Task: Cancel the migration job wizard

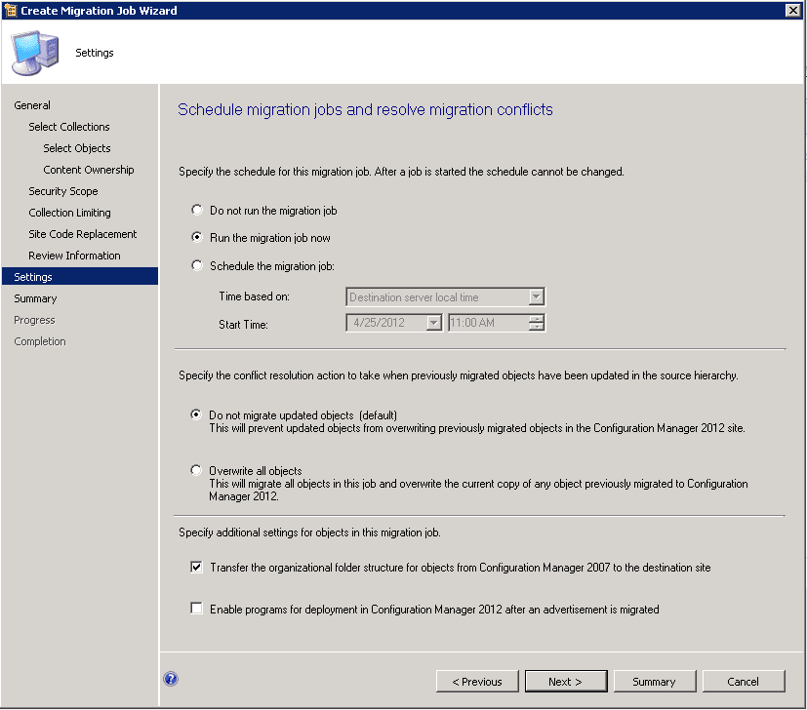Action: click(743, 681)
